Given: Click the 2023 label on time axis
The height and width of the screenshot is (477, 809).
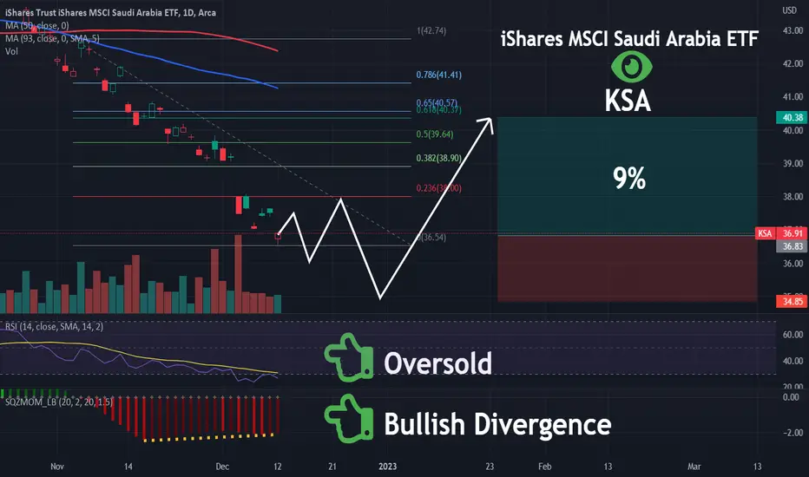Looking at the screenshot, I should tap(387, 467).
